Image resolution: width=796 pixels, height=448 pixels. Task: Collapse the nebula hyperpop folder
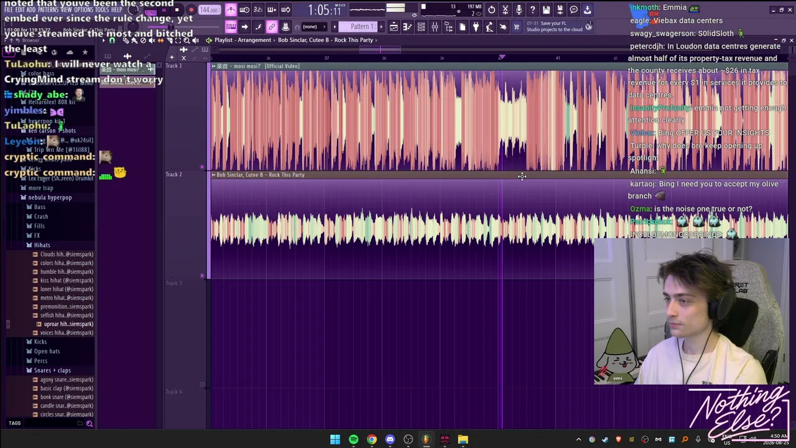[50, 197]
